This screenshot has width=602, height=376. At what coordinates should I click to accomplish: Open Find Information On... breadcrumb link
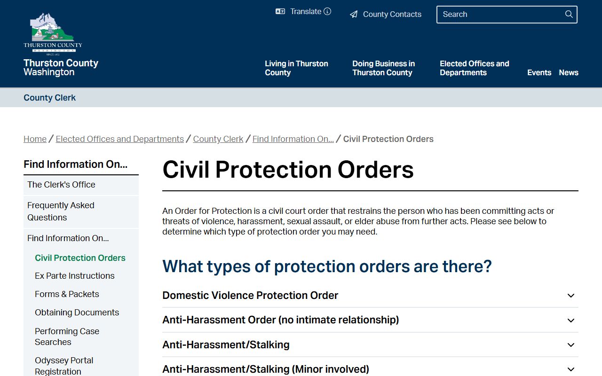coord(293,139)
